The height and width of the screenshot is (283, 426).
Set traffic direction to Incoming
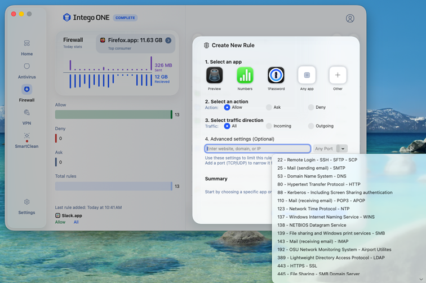[269, 126]
